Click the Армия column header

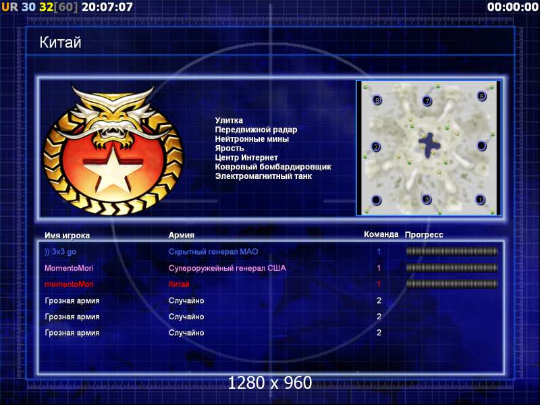tap(181, 235)
